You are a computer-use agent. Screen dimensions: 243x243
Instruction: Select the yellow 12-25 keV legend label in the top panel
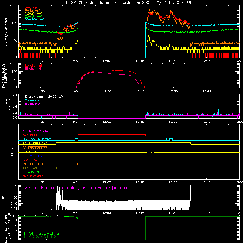pos(33,13)
